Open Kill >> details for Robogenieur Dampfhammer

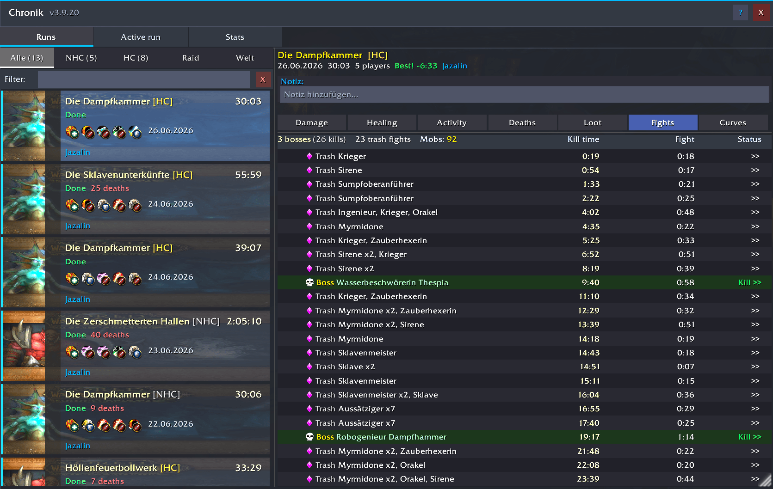pyautogui.click(x=750, y=437)
